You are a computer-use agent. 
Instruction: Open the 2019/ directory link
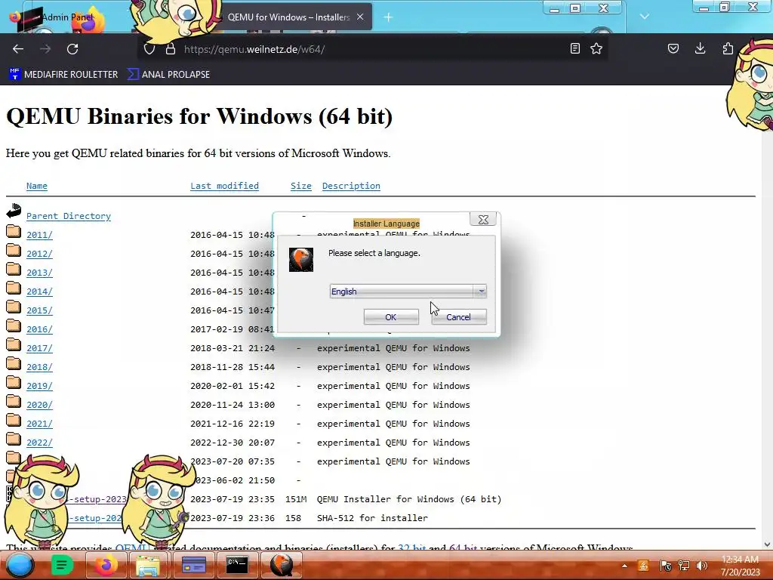click(39, 386)
